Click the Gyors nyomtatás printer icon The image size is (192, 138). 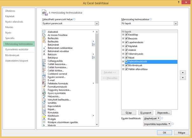tap(44, 93)
